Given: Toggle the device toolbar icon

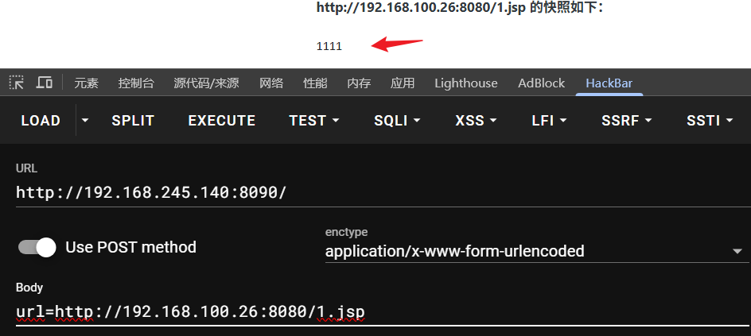Looking at the screenshot, I should click(x=45, y=83).
